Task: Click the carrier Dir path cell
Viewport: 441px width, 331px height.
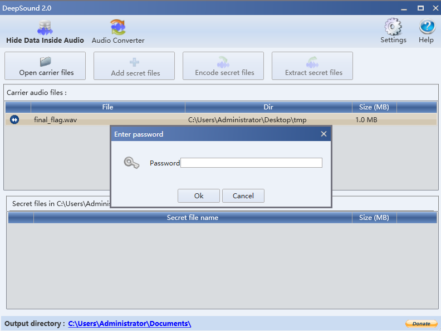Action: tap(247, 120)
